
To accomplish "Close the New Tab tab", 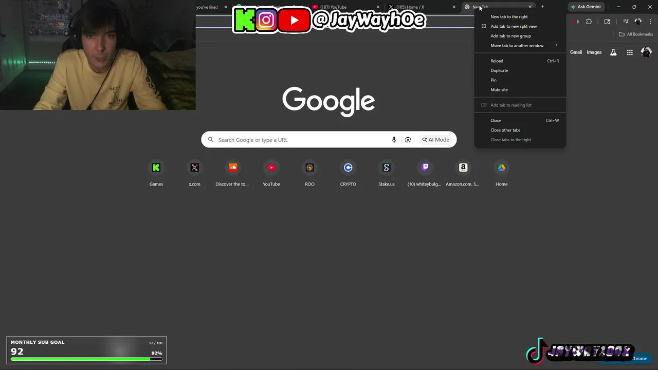I will [x=530, y=7].
